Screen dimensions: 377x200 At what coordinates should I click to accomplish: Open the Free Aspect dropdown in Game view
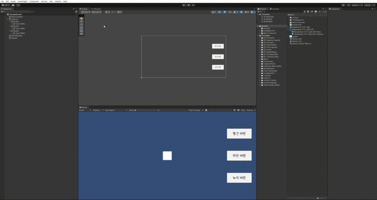point(116,110)
